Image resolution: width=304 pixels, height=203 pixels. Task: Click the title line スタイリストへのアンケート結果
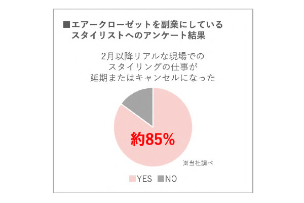click(138, 36)
